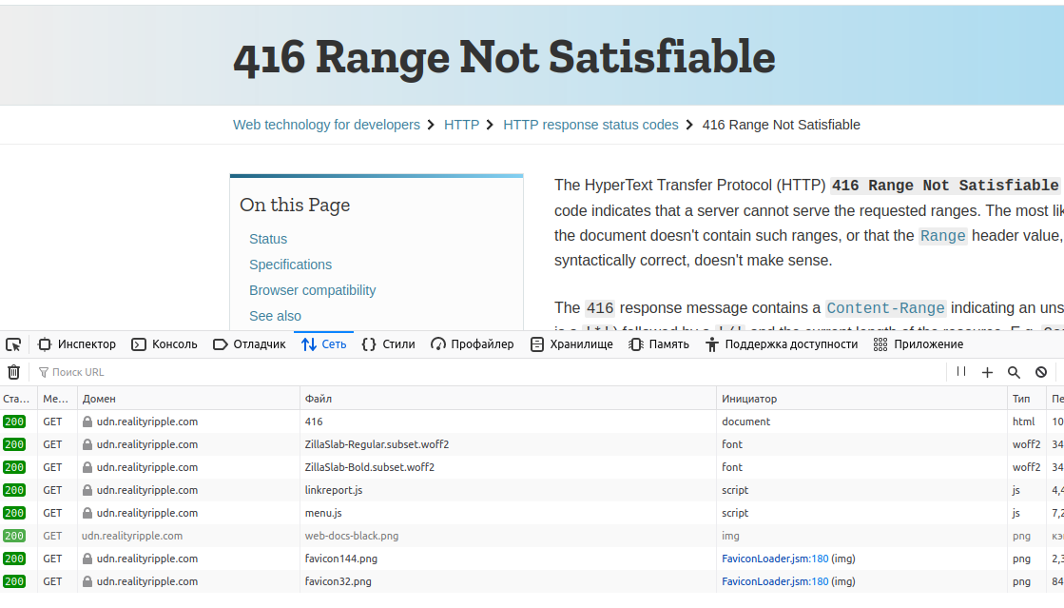The image size is (1064, 608).
Task: Select the linkreport.js request
Action: (x=532, y=490)
